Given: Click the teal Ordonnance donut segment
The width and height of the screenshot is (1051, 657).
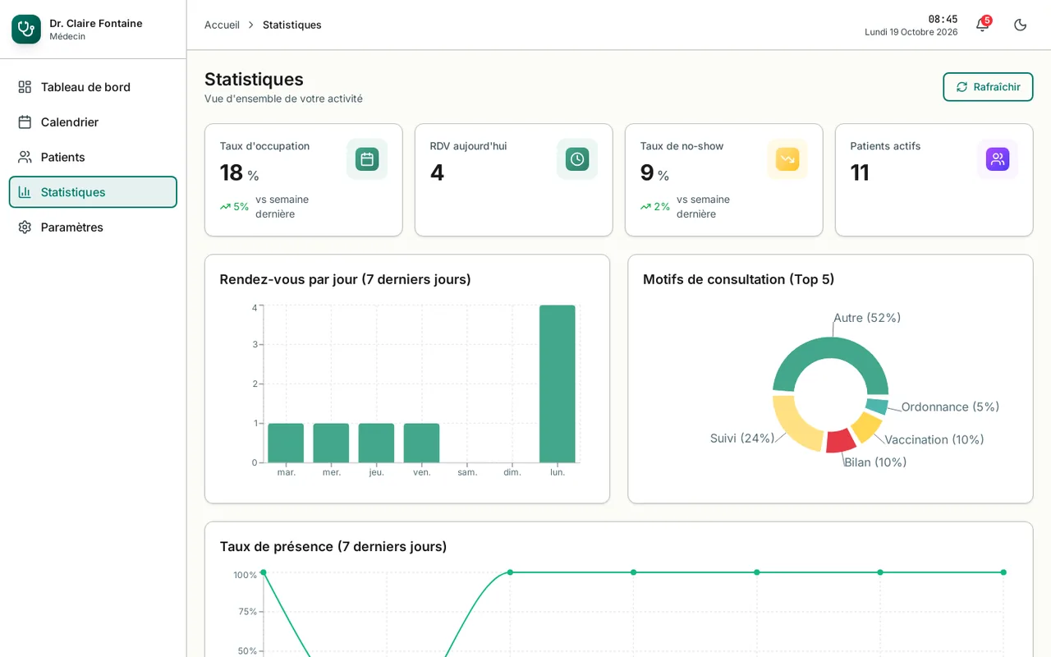Looking at the screenshot, I should click(x=877, y=407).
